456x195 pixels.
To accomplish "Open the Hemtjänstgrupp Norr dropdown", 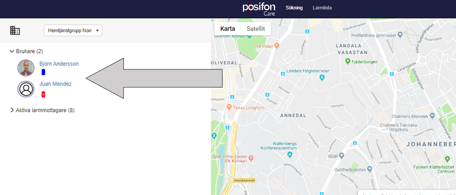I will pos(73,30).
